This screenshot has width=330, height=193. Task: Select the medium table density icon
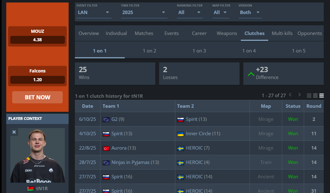(315, 96)
